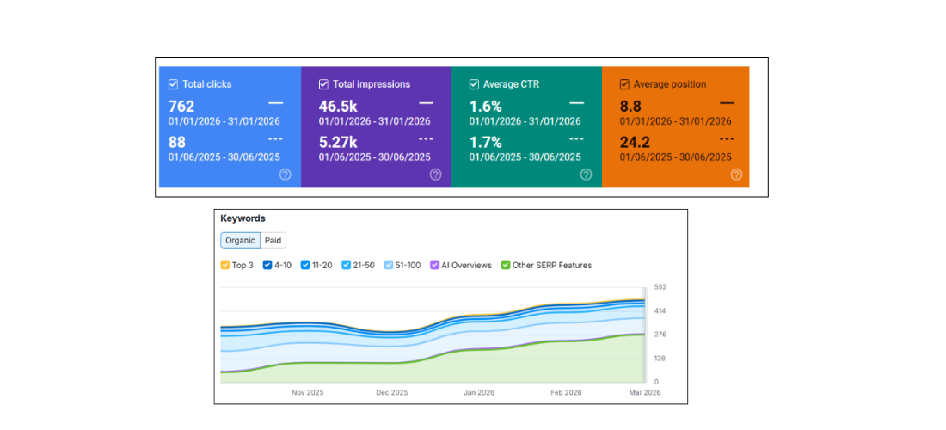
Task: Uncheck the 4-10 position legend checkbox
Action: (x=267, y=266)
